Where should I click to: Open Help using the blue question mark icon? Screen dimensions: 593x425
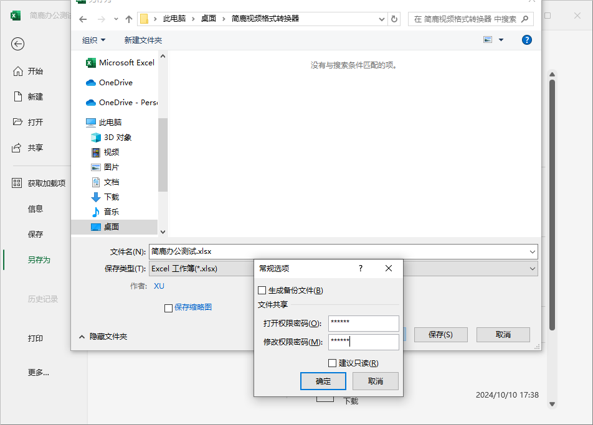pos(526,39)
